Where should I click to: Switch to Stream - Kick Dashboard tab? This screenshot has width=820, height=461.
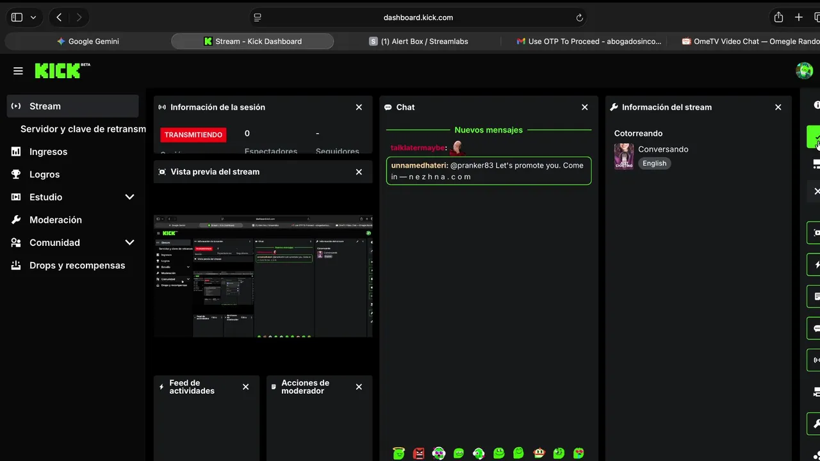click(x=252, y=41)
